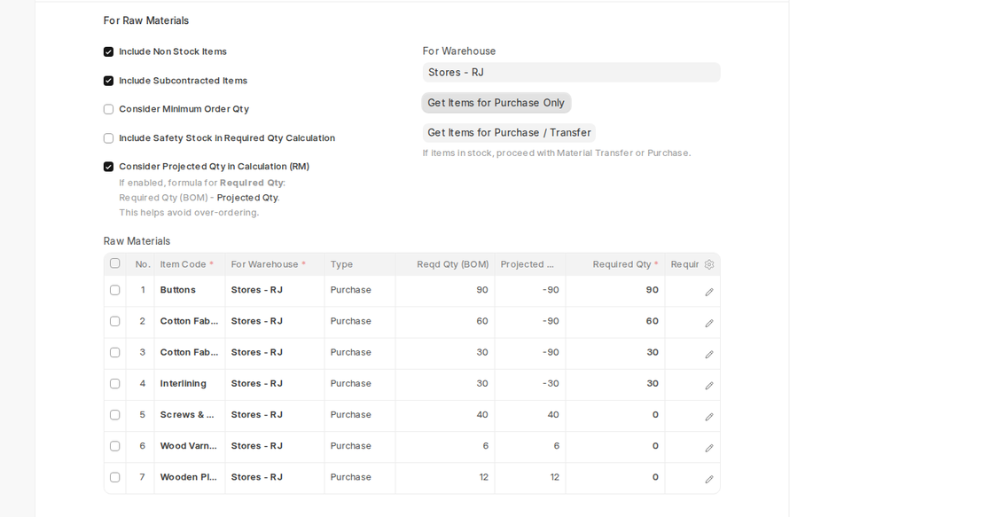The width and height of the screenshot is (993, 517).
Task: Click the Interlining item code cell
Action: [190, 384]
